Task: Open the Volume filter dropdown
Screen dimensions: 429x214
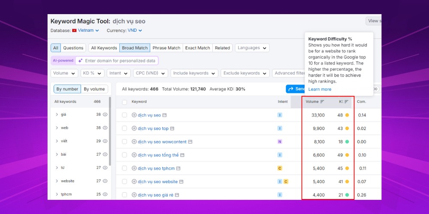Action: click(64, 73)
